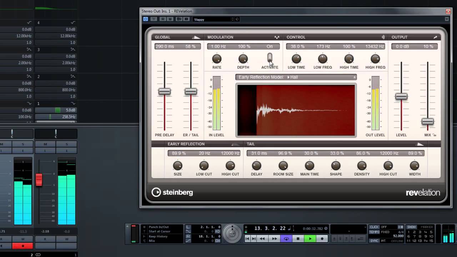Viewport: 457px width, 257px height.
Task: Click the Mix fader handle
Action: (x=428, y=122)
